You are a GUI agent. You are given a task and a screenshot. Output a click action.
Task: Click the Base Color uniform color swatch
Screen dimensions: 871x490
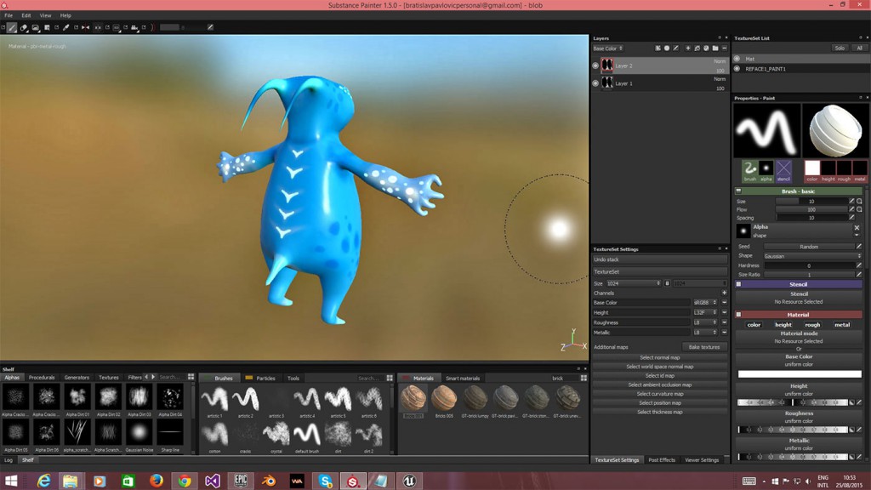tap(800, 374)
